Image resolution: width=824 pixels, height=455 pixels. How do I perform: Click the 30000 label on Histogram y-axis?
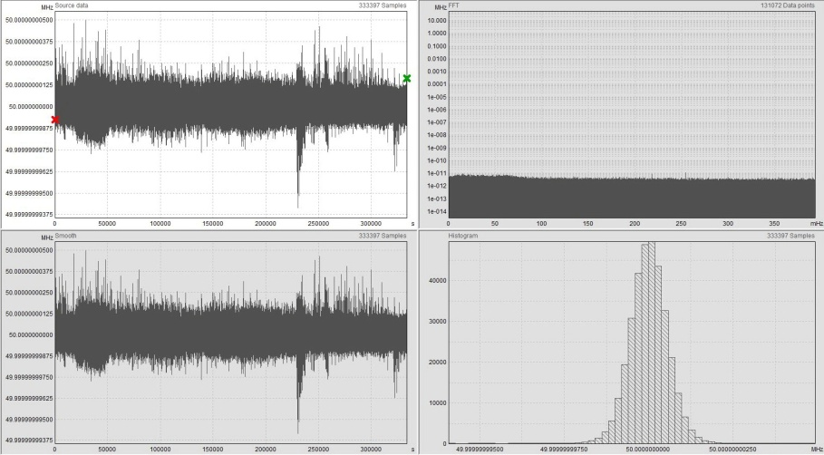(437, 322)
